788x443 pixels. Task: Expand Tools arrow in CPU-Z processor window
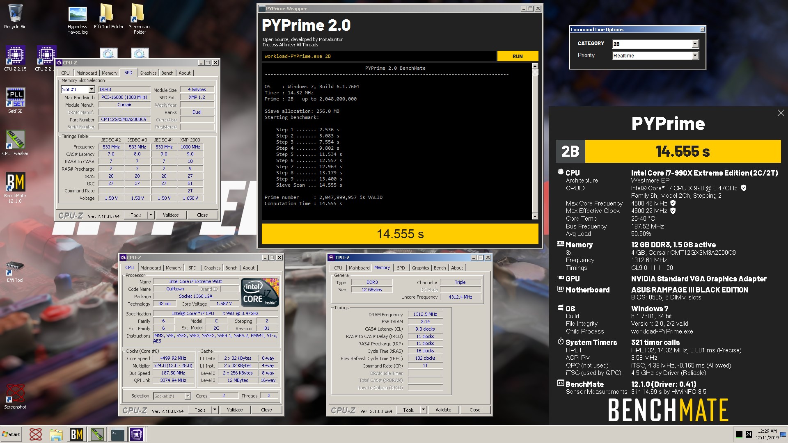coord(215,410)
